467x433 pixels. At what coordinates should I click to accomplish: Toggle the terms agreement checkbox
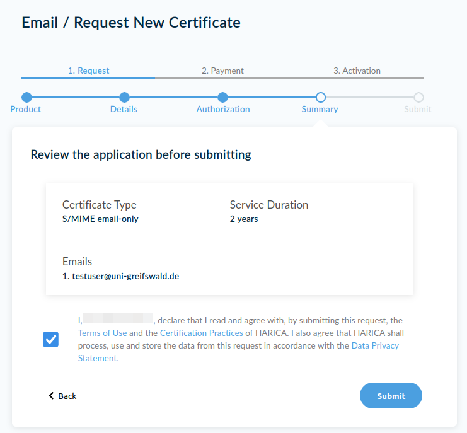[50, 340]
